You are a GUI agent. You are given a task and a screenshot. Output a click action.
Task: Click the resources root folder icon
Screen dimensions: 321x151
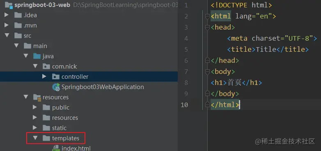click(37, 97)
